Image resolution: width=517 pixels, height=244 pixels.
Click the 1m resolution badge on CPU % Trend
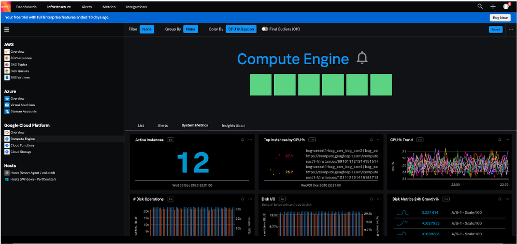tap(420, 140)
